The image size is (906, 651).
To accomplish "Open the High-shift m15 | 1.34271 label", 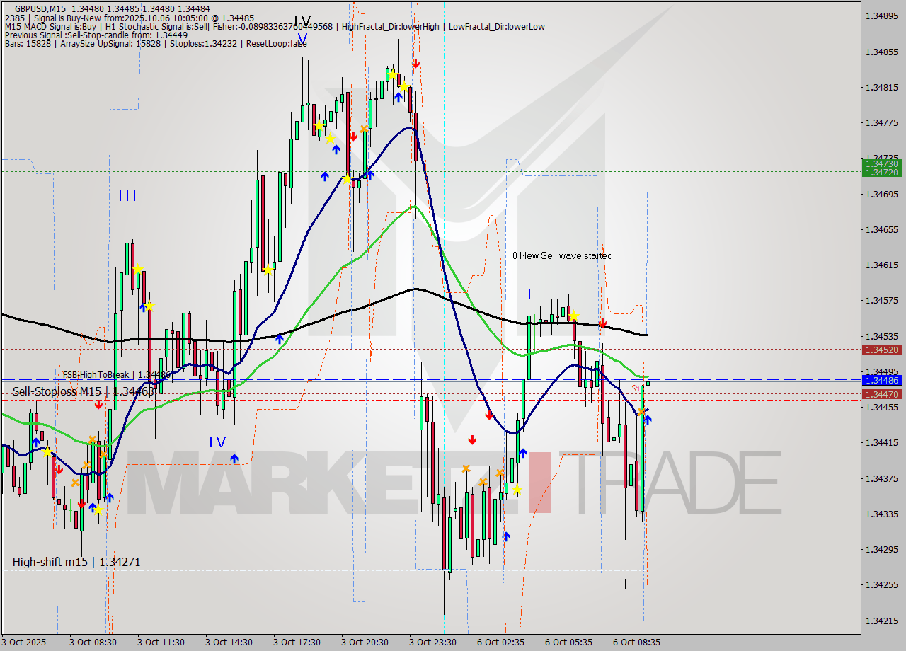I will (x=74, y=563).
